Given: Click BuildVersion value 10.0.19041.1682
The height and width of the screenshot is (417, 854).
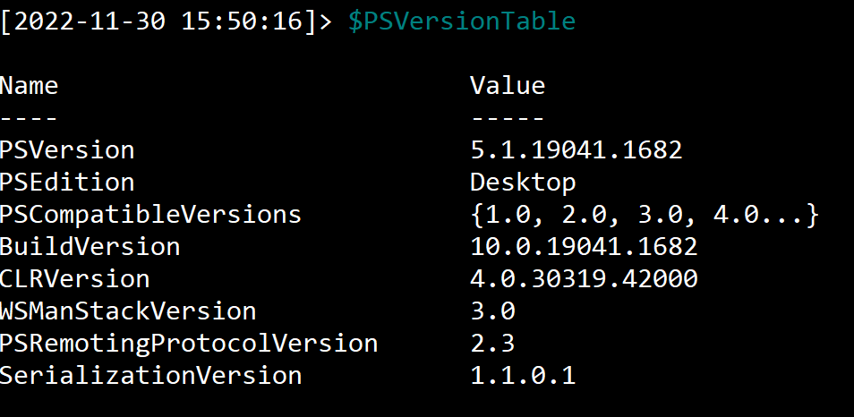Looking at the screenshot, I should coord(584,247).
